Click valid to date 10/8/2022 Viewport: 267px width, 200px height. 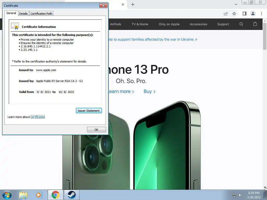[66, 92]
